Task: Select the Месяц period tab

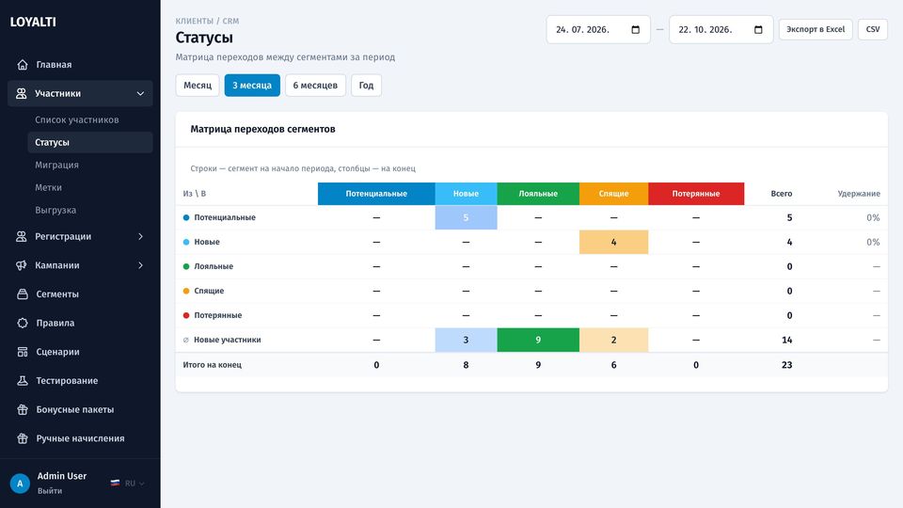Action: pos(198,86)
